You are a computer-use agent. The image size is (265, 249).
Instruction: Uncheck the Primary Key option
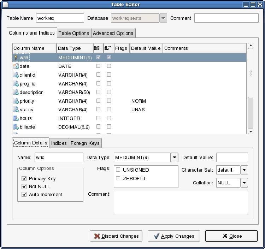[x=24, y=179]
